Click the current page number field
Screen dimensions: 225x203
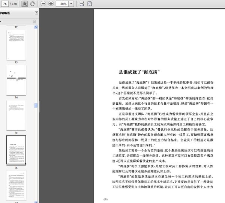5,4
